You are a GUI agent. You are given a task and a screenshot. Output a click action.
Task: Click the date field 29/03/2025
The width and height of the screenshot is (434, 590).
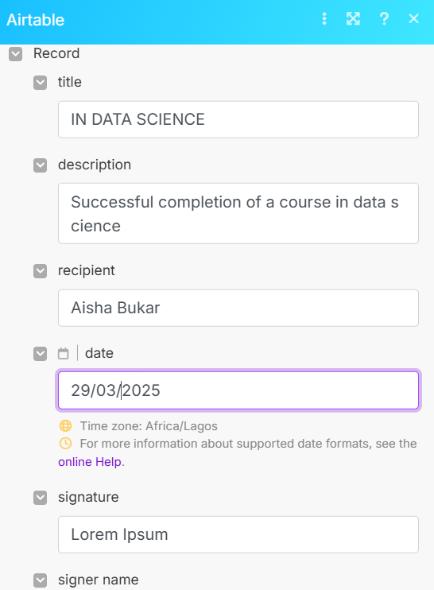click(238, 390)
